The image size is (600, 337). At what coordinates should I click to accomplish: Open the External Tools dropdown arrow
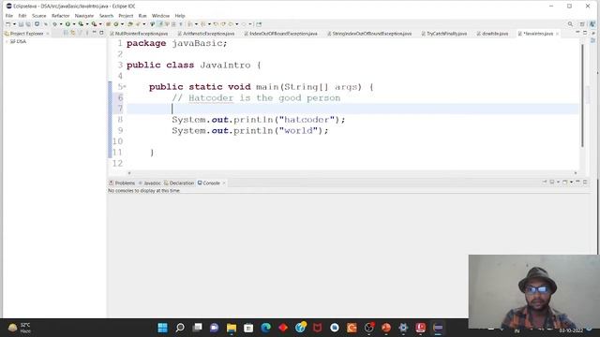tap(100, 24)
